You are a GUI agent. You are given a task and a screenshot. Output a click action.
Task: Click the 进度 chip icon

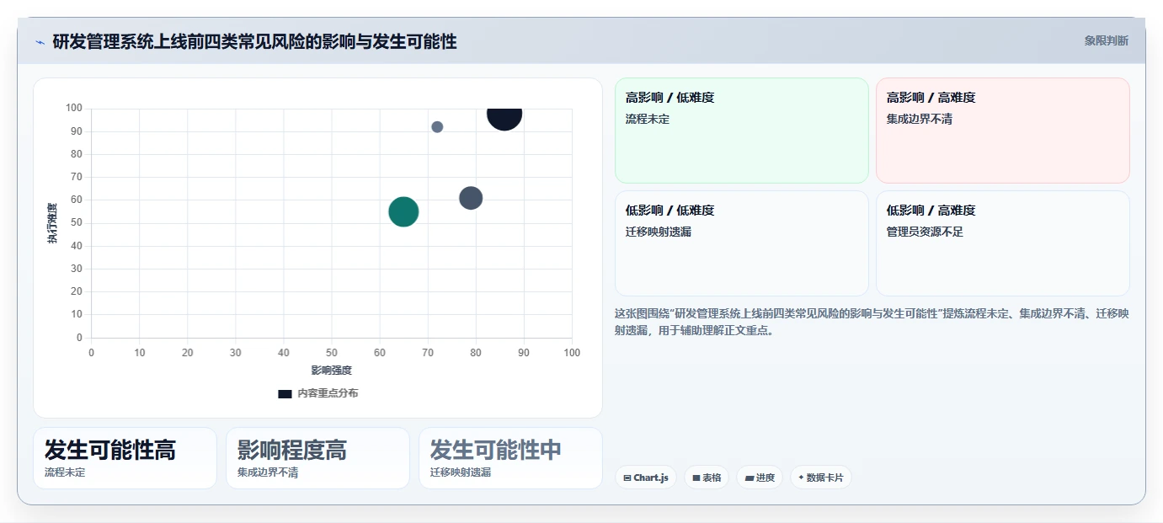(x=750, y=478)
